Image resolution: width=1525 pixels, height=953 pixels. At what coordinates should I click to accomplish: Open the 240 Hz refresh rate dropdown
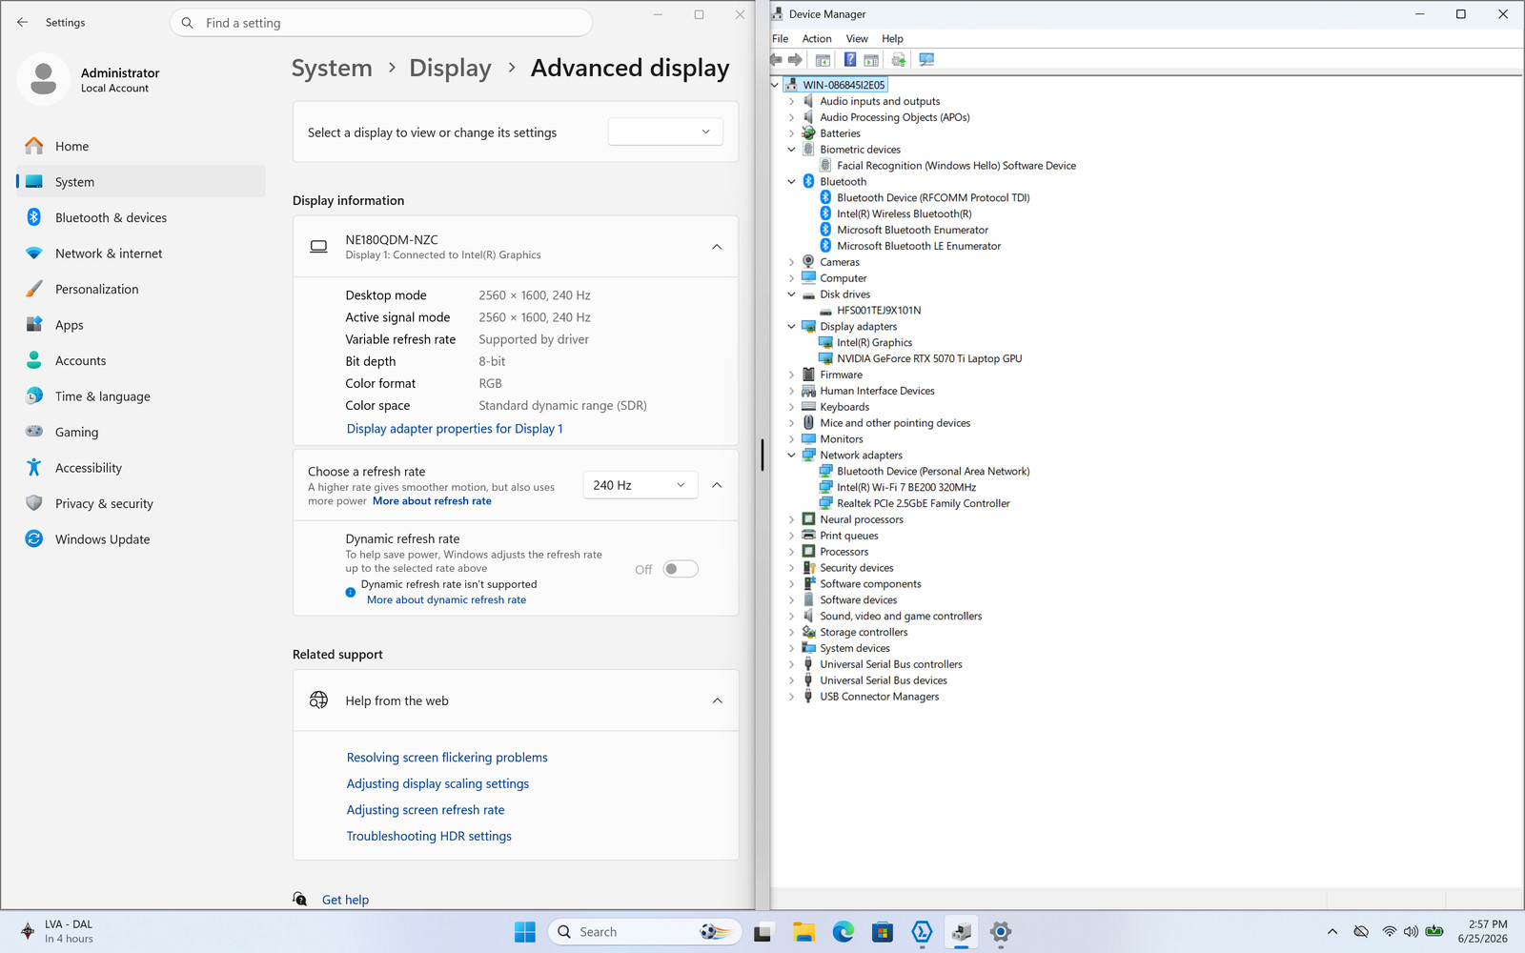[640, 485]
